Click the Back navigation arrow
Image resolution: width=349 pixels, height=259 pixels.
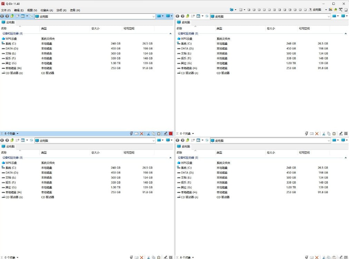2,16
